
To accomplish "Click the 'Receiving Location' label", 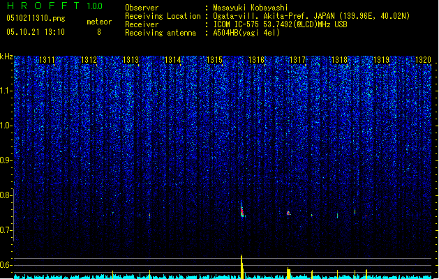I will pos(163,16).
